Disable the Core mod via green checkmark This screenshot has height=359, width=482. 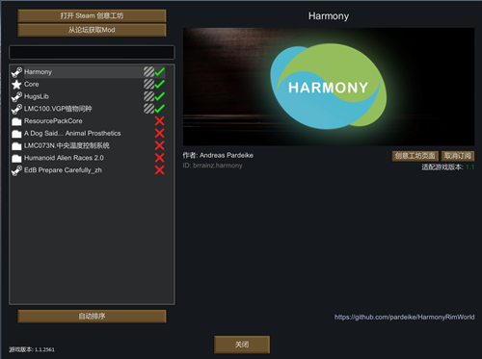(x=160, y=84)
